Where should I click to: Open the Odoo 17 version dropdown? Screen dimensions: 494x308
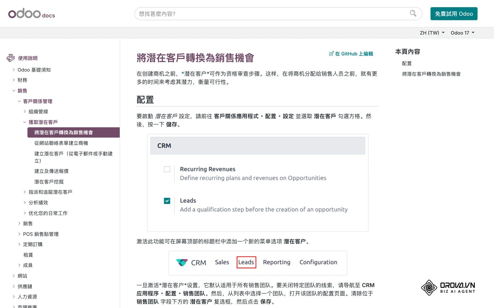click(463, 33)
